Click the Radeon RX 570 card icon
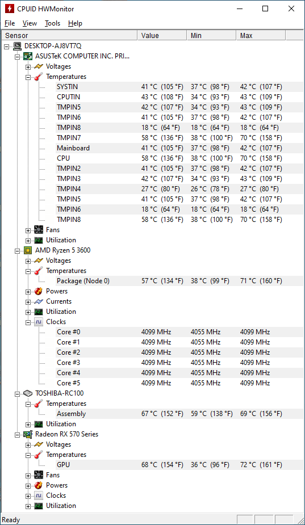This screenshot has width=305, height=525. click(x=28, y=434)
